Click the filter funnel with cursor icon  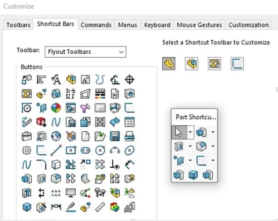point(85,108)
